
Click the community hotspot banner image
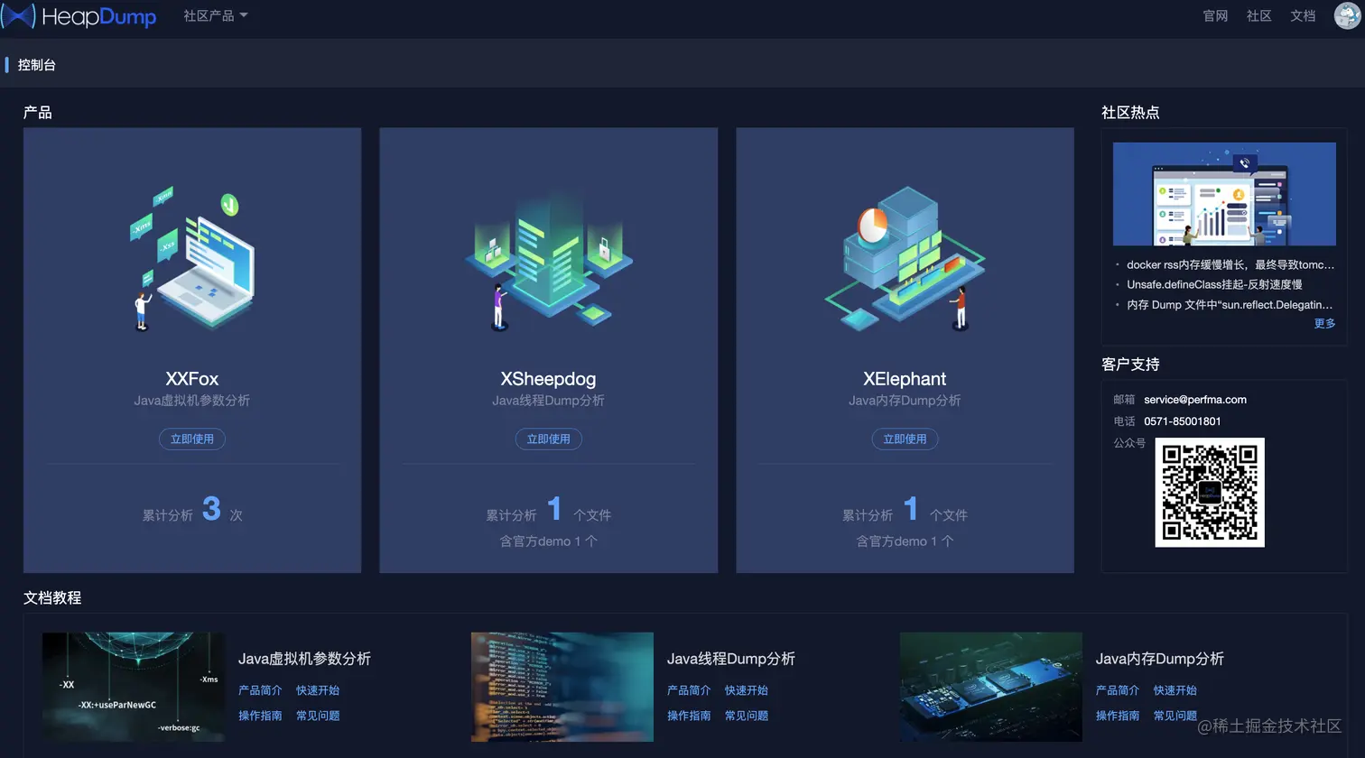[1224, 194]
